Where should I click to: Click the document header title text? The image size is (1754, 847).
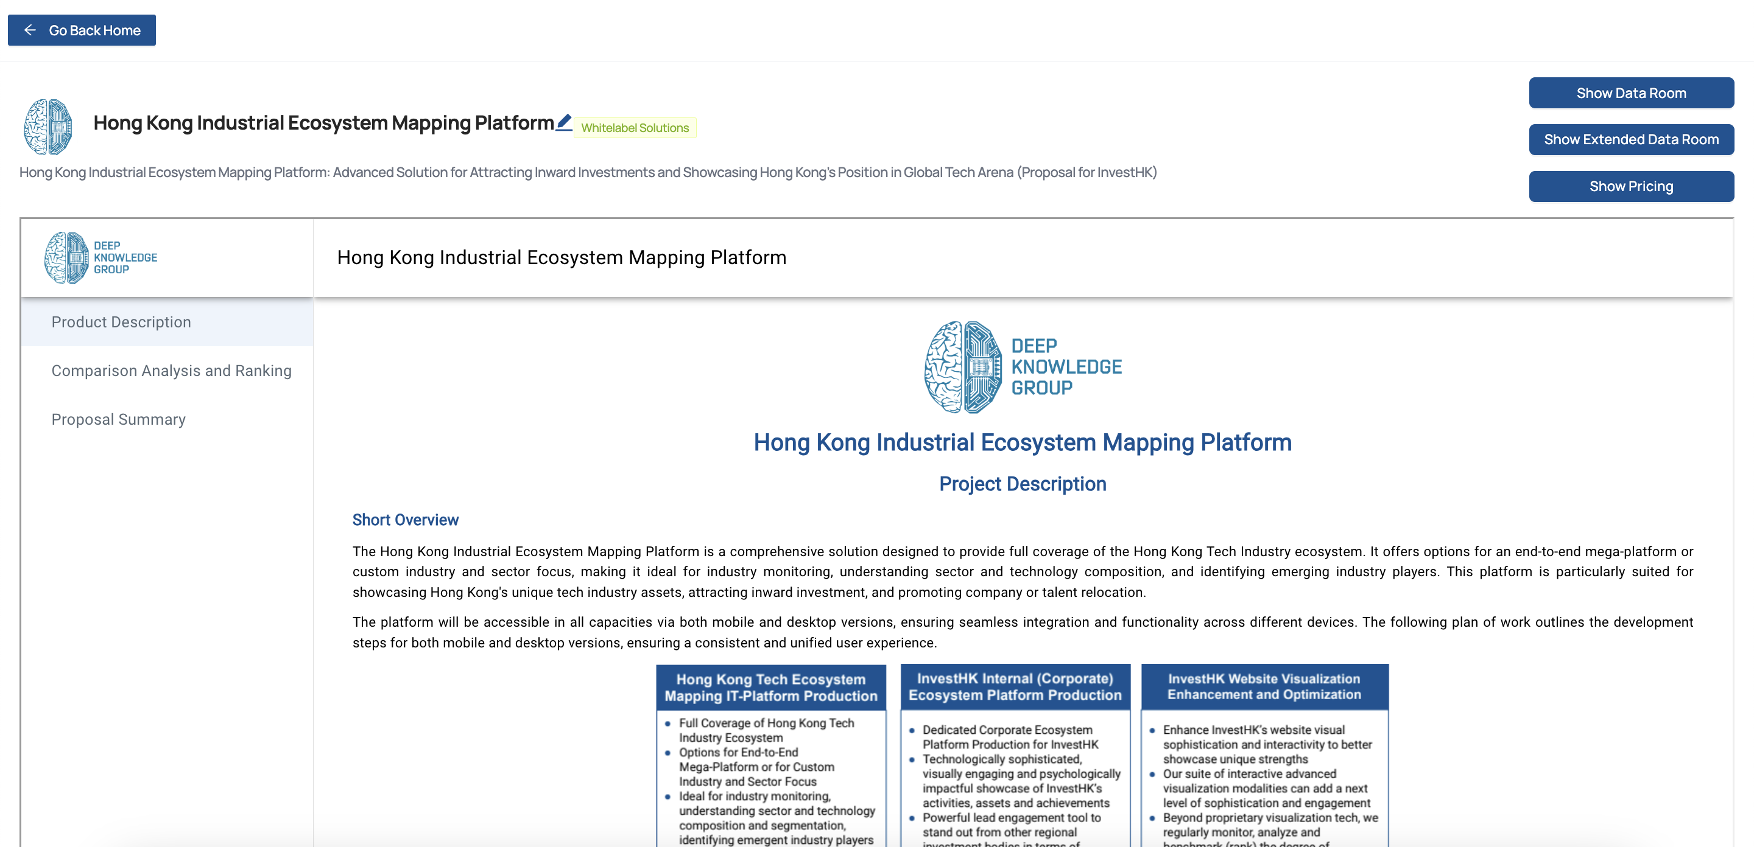click(x=561, y=258)
